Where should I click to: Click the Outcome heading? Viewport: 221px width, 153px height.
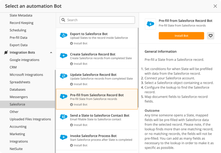pyautogui.click(x=152, y=111)
